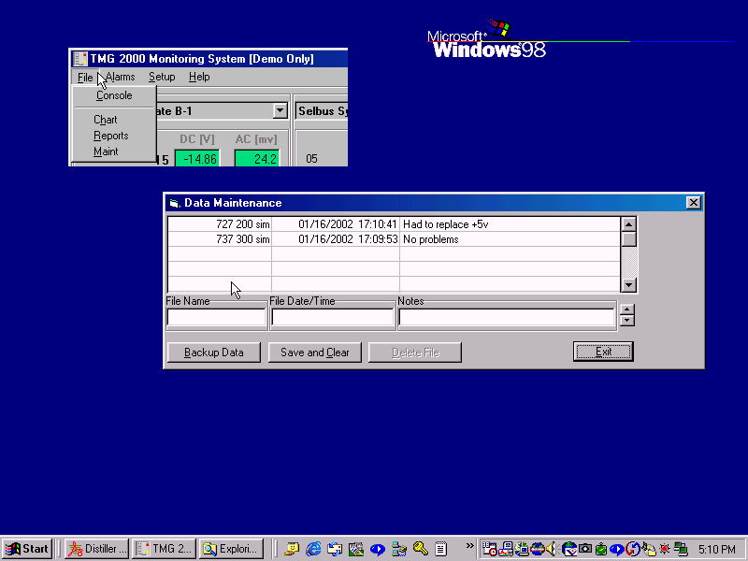Choose Console from the File menu

pyautogui.click(x=114, y=95)
